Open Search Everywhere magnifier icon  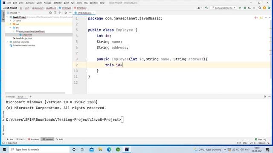(260, 8)
